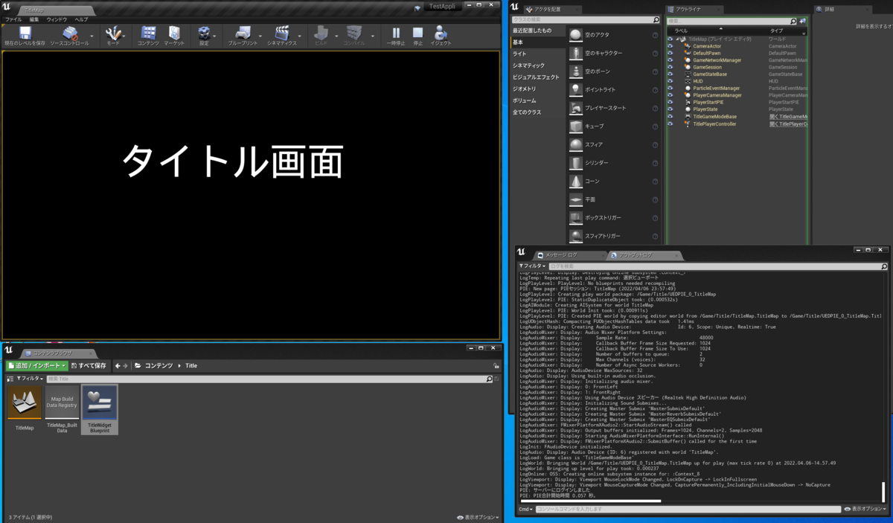Open Cmd dropdown in output log
This screenshot has height=523, width=893.
[525, 510]
